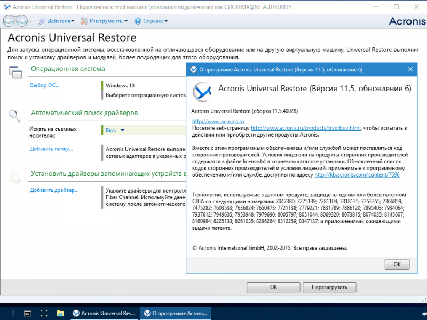Click the document icon near Установить драйверы

(15, 177)
